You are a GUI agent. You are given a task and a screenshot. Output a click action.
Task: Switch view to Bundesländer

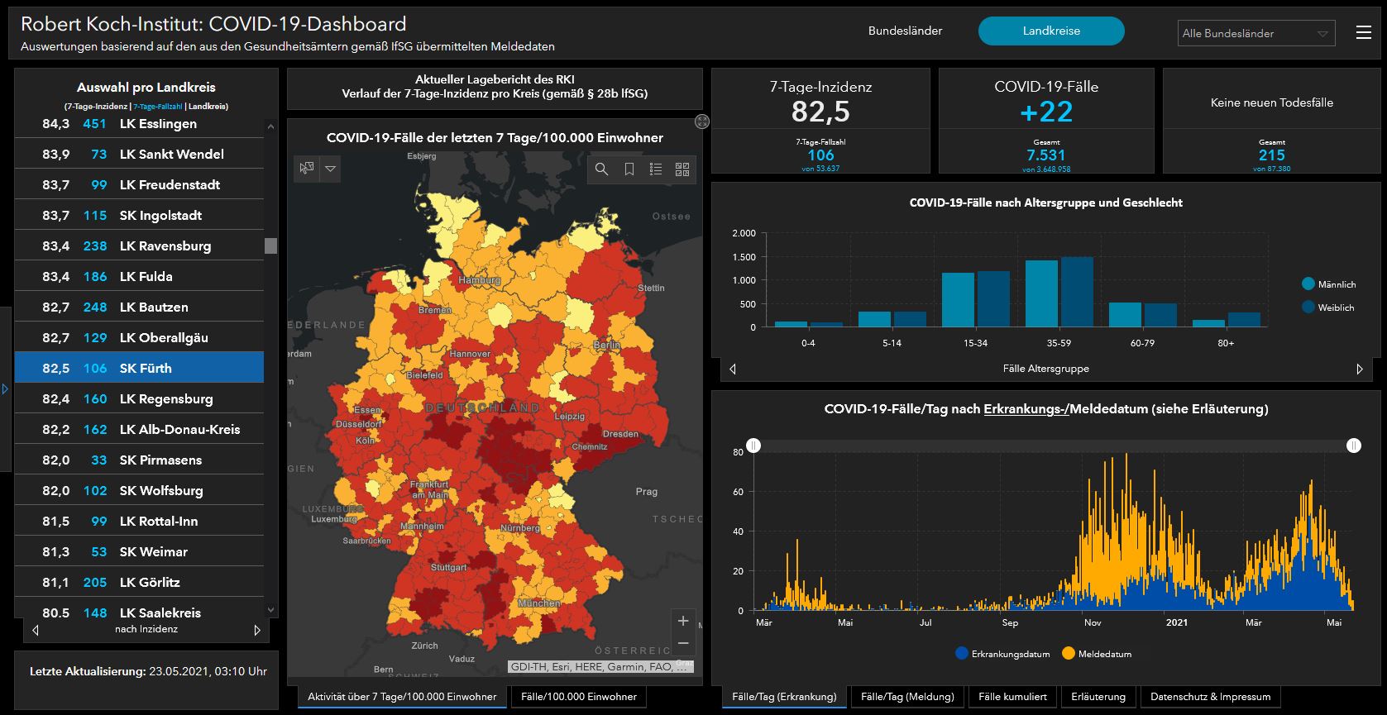(905, 31)
